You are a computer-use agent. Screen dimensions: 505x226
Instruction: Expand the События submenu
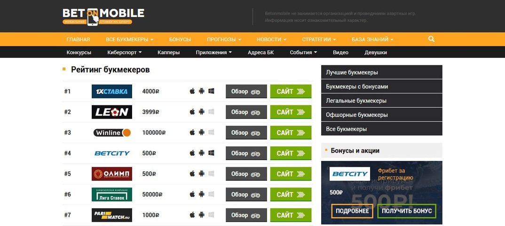[x=303, y=52]
